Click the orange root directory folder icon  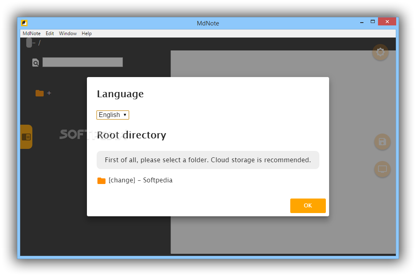(x=101, y=181)
